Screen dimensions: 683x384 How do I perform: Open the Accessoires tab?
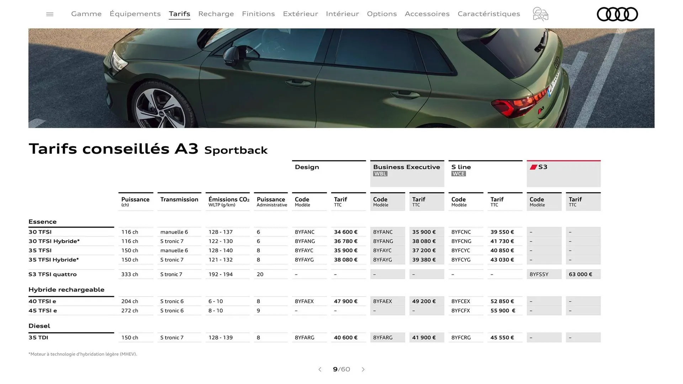[x=427, y=14]
